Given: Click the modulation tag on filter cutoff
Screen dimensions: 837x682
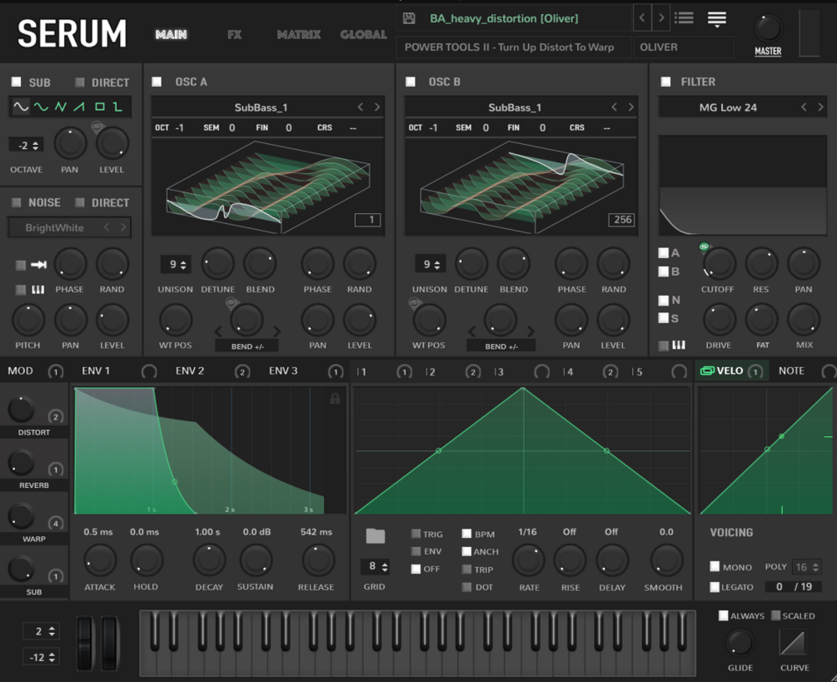Looking at the screenshot, I should click(704, 246).
